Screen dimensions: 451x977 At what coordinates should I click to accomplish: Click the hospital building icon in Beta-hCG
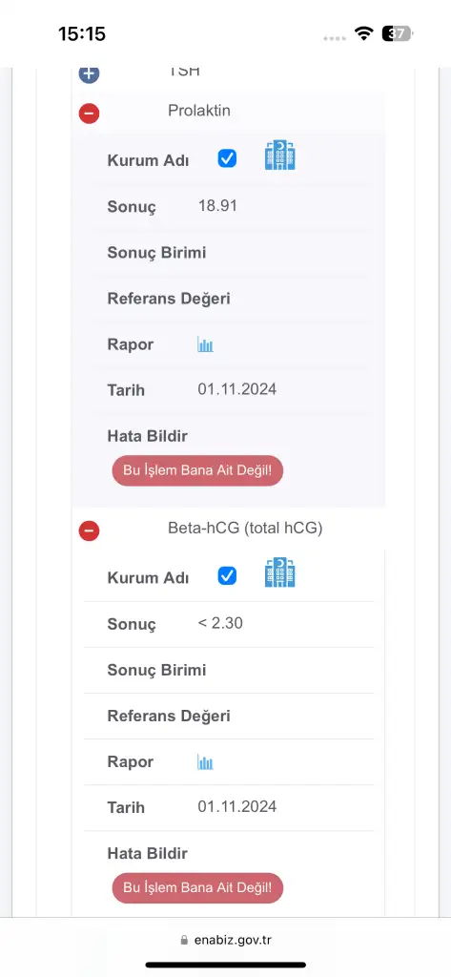click(280, 572)
